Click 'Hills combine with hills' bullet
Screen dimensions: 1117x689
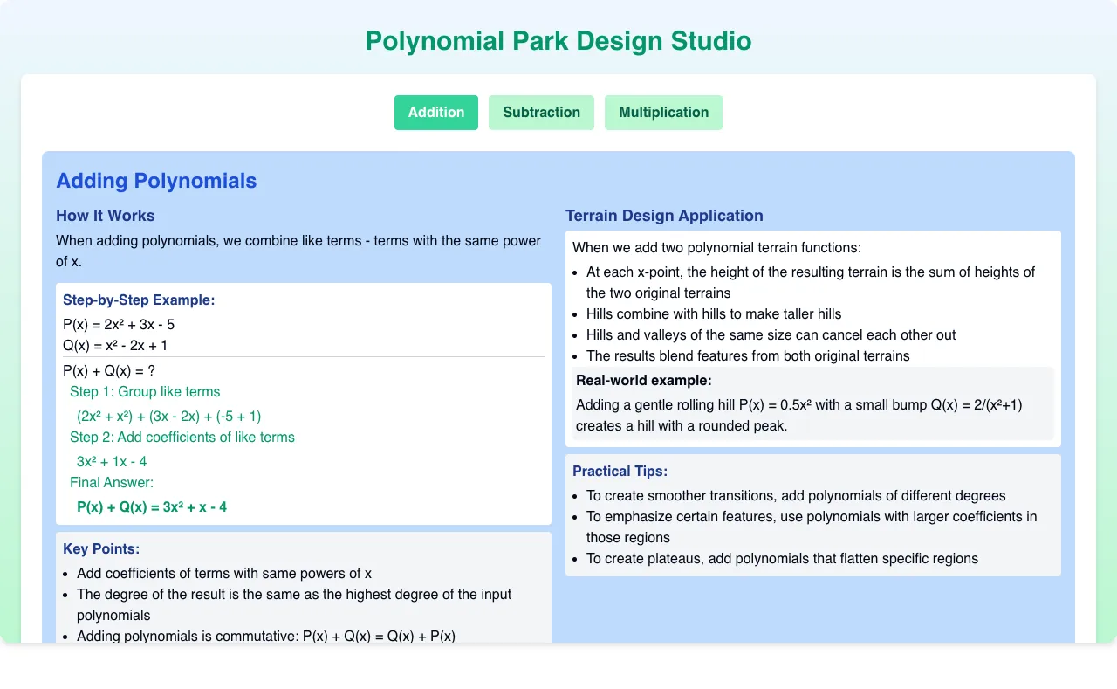pos(714,314)
